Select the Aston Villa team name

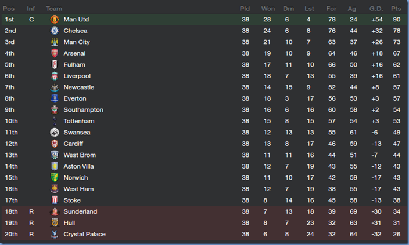[x=79, y=166]
